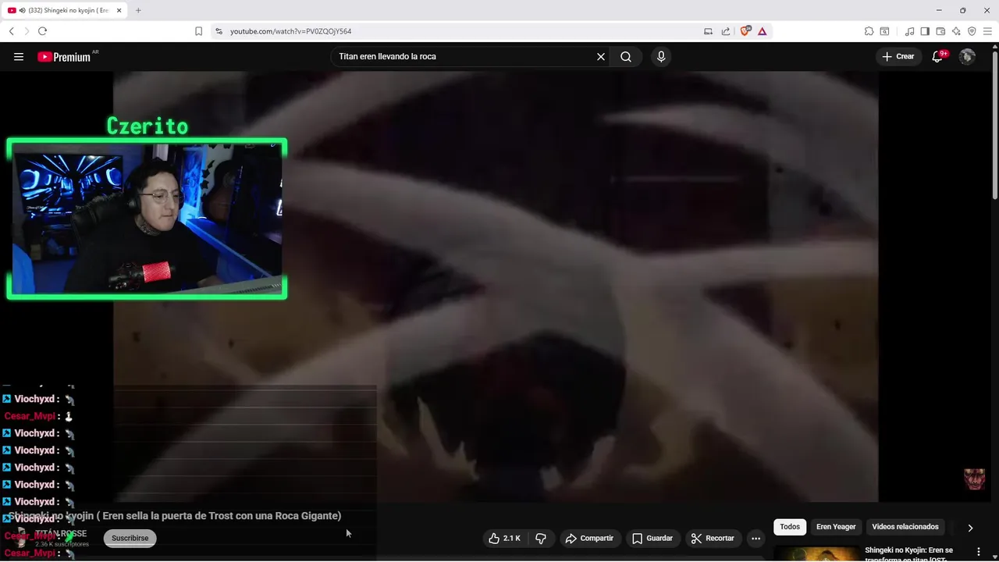Bookmark this page in address bar
Image resolution: width=999 pixels, height=562 pixels.
[x=198, y=31]
